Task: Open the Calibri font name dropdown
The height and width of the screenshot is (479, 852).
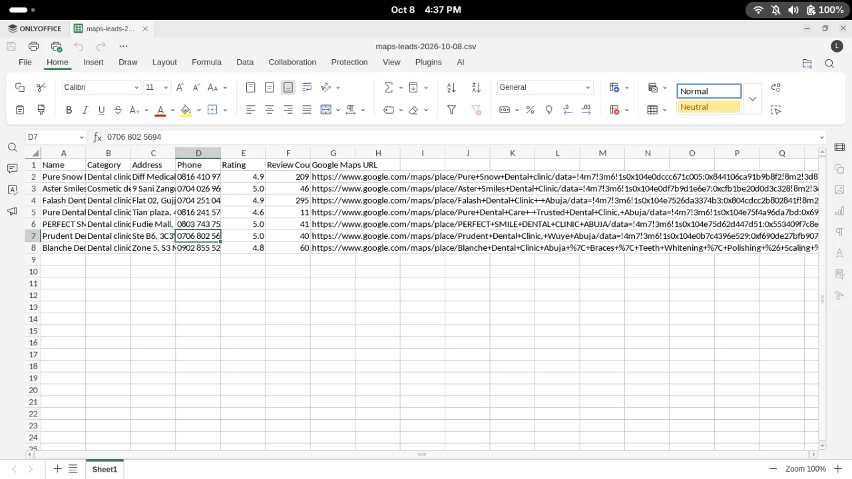Action: (136, 87)
